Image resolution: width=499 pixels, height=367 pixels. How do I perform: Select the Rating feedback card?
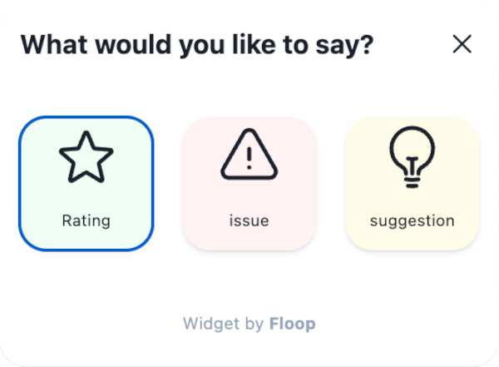[86, 183]
